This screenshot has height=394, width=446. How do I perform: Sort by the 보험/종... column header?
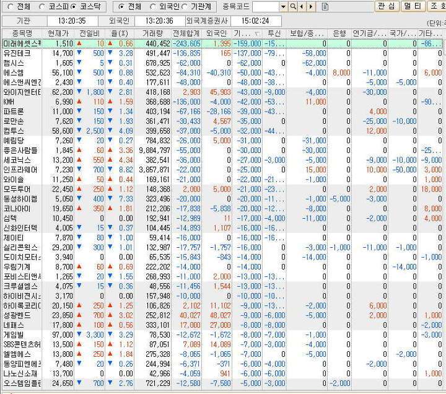click(x=307, y=33)
